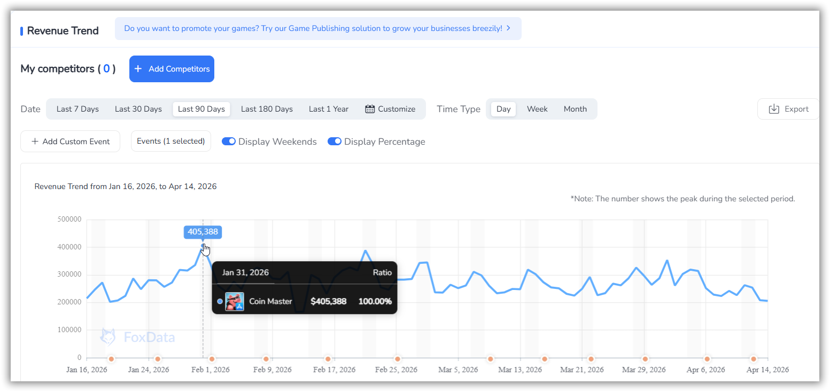This screenshot has width=830, height=392.
Task: Select the Last 180 Days date range
Action: pyautogui.click(x=267, y=108)
